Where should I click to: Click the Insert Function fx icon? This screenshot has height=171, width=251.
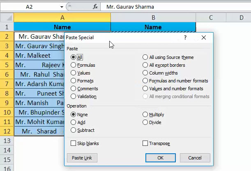[95, 7]
